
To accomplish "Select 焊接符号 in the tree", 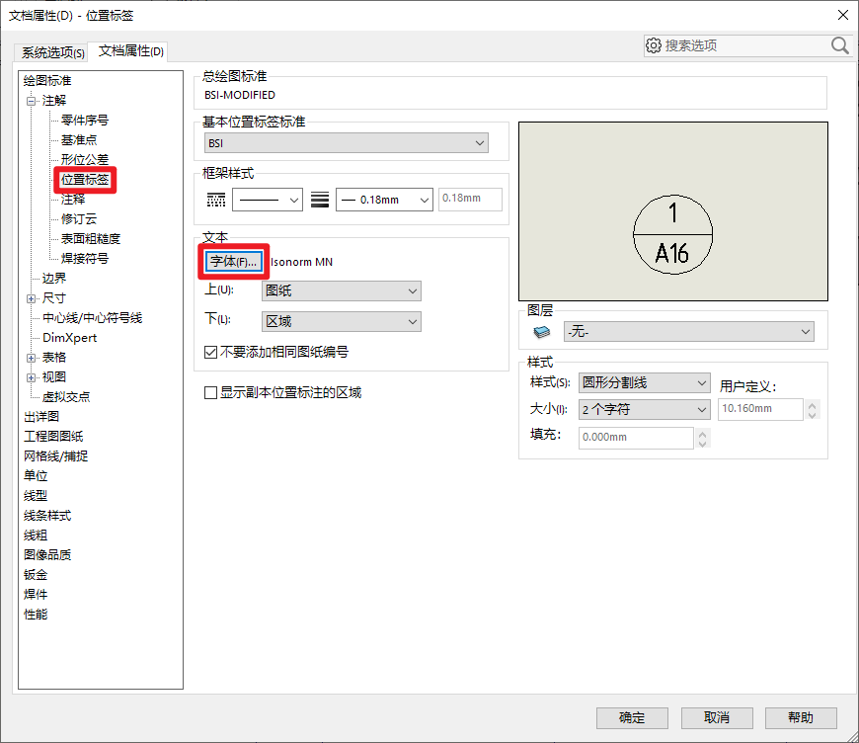I will click(84, 258).
